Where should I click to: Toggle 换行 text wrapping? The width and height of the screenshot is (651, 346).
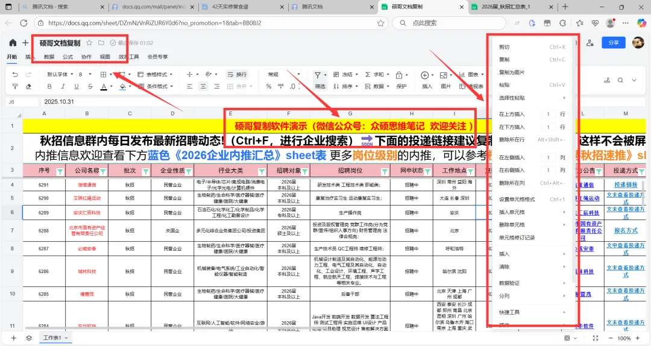pyautogui.click(x=237, y=74)
